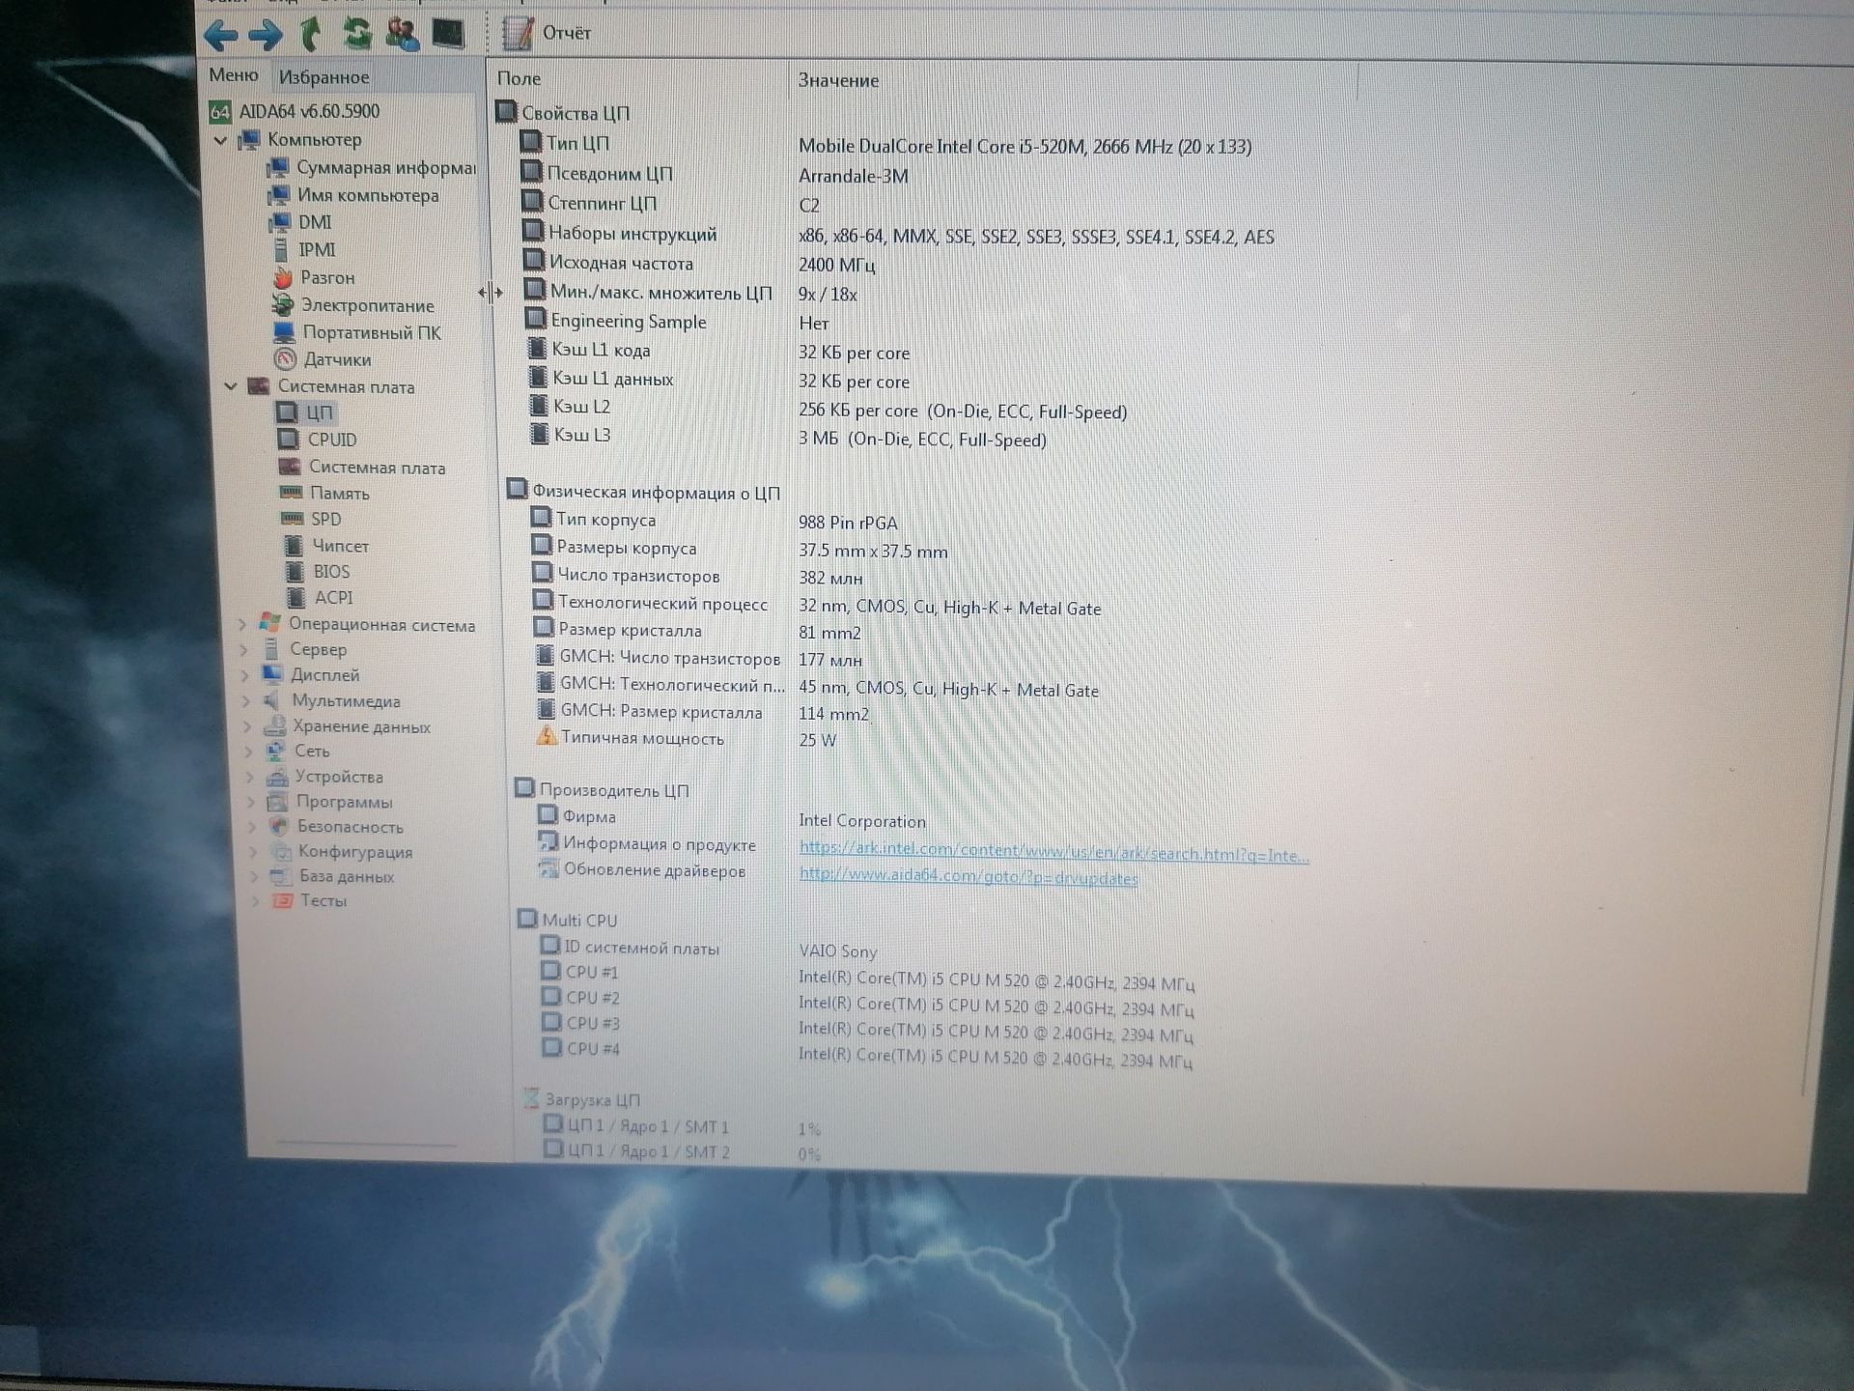Click the blue Back arrow in toolbar
The width and height of the screenshot is (1854, 1391).
[221, 36]
